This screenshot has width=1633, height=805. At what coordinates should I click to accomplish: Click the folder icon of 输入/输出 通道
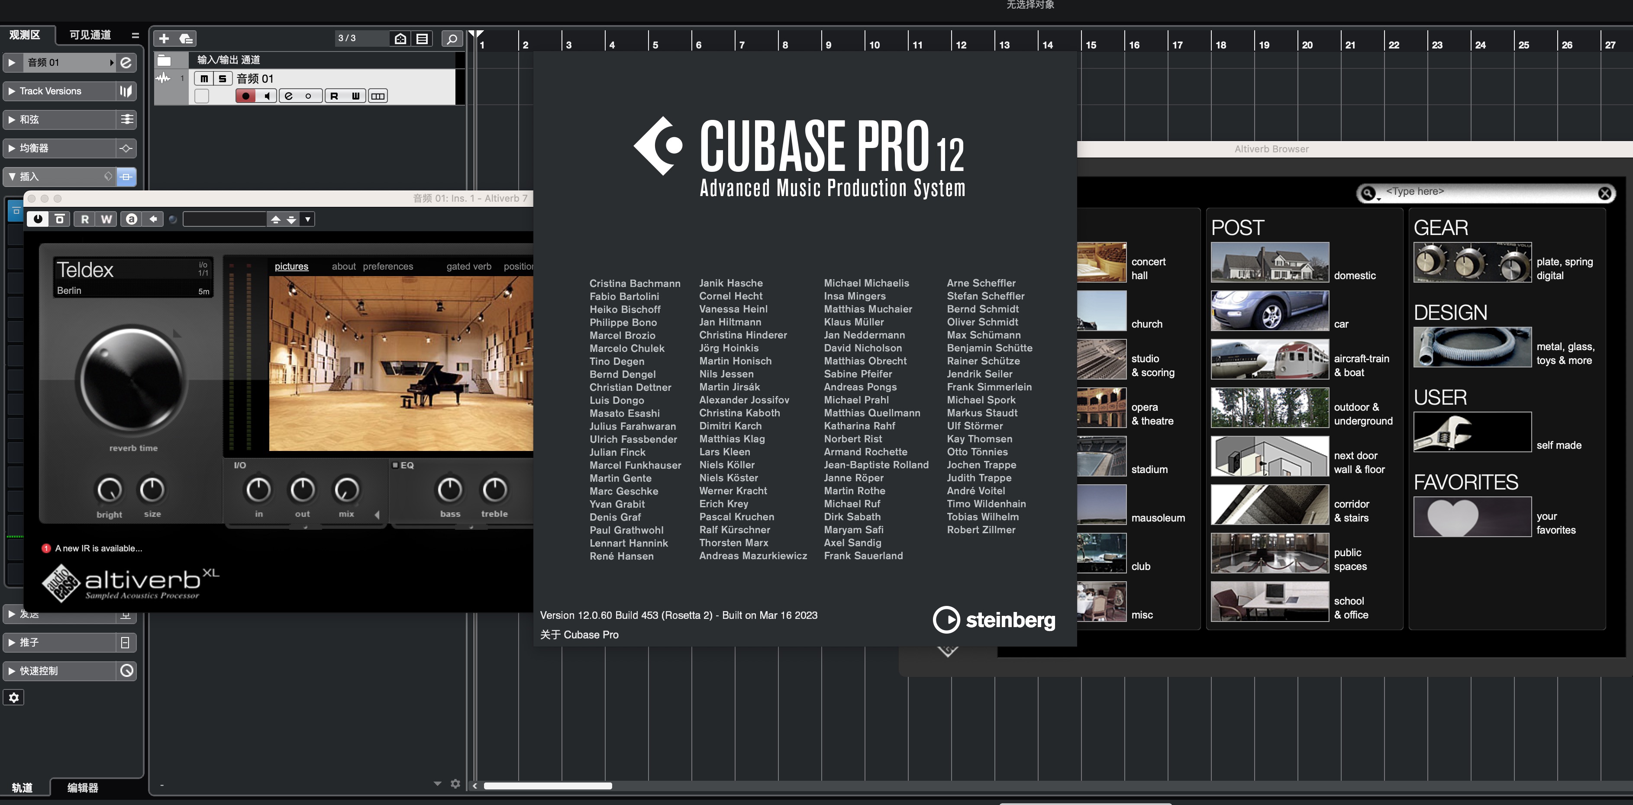pyautogui.click(x=164, y=60)
